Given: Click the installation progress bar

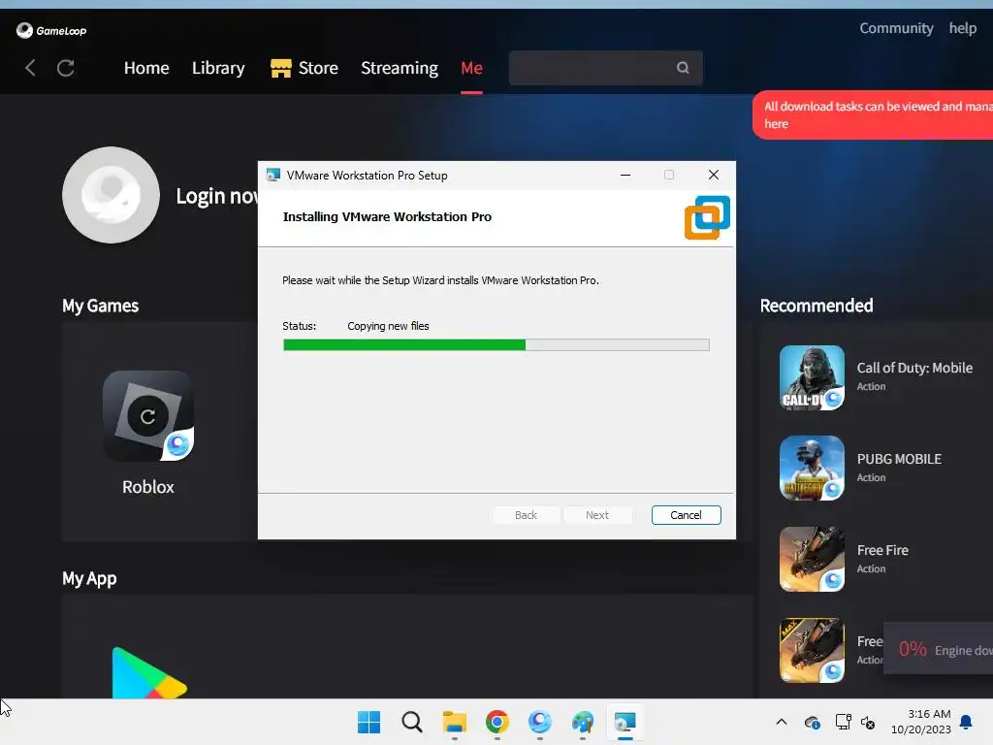Looking at the screenshot, I should 496,344.
